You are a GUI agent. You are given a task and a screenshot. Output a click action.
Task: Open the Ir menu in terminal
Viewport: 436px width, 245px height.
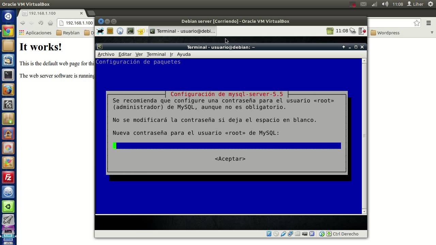click(172, 54)
